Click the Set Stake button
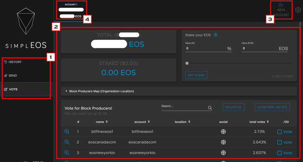Screen dimensions: 303x162 [x=196, y=75]
